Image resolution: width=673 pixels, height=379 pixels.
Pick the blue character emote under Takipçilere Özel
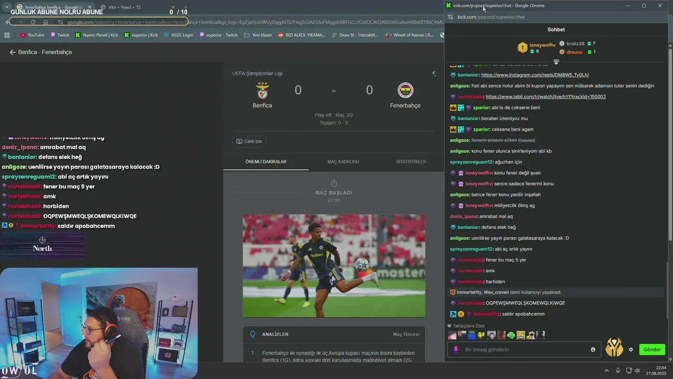(x=472, y=335)
